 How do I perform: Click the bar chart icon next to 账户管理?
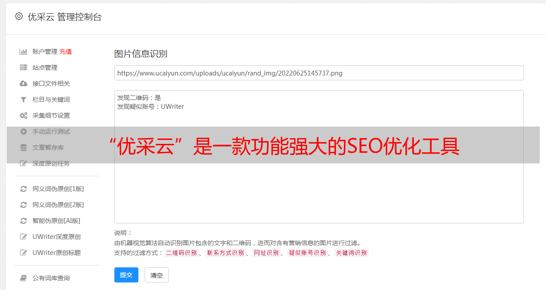pyautogui.click(x=24, y=52)
